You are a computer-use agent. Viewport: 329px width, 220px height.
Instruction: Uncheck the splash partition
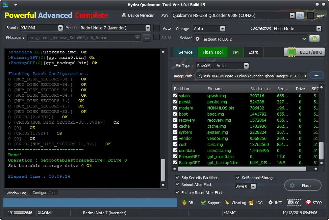click(175, 96)
